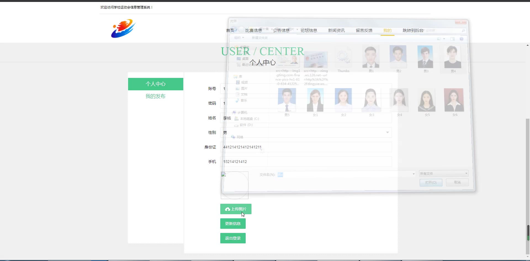530x261 pixels.
Task: Select the 我的 navigation tab
Action: click(x=388, y=30)
